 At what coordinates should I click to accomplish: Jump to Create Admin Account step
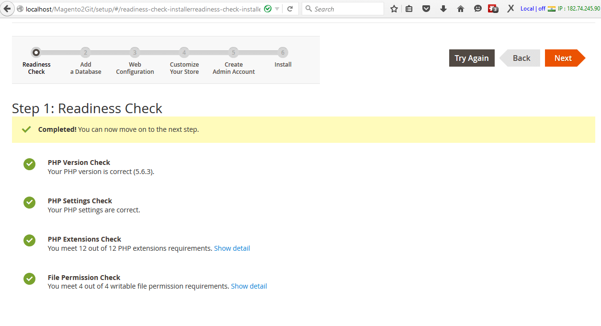[x=233, y=53]
